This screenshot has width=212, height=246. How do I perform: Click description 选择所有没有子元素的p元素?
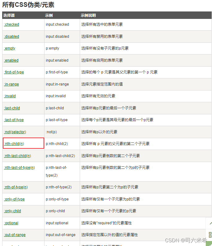click(105, 48)
